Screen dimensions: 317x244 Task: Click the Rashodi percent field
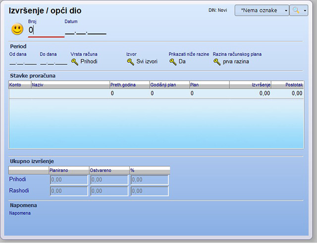click(x=150, y=191)
